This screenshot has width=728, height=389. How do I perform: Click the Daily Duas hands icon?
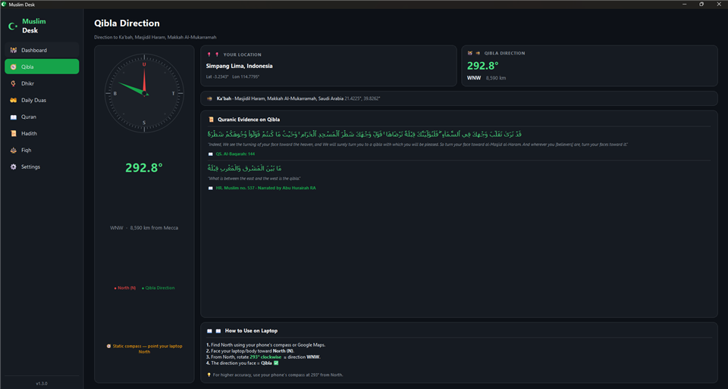[x=13, y=100]
